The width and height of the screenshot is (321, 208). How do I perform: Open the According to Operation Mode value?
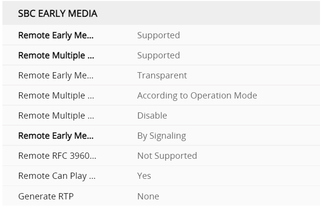tap(197, 96)
